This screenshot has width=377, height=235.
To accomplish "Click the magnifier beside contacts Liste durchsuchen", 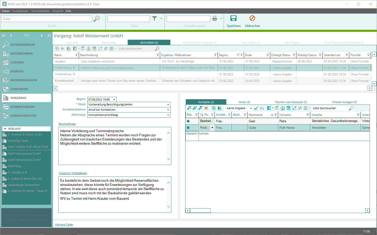I will pos(351,108).
